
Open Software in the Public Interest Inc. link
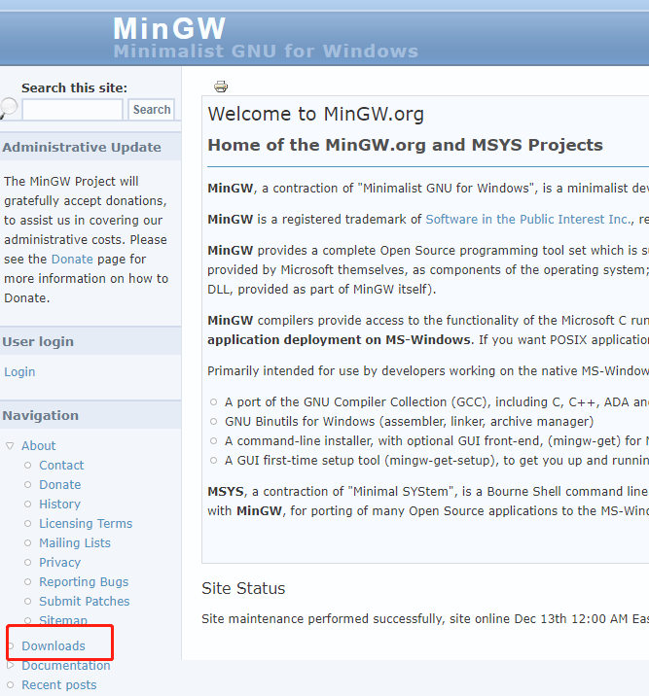[528, 220]
